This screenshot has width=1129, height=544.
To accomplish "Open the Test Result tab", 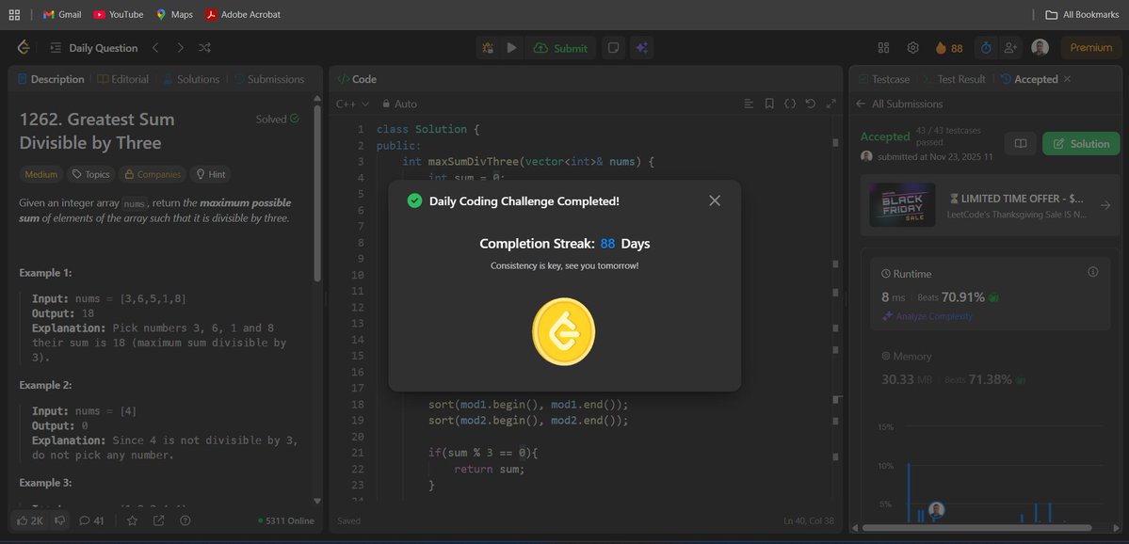I will [957, 79].
